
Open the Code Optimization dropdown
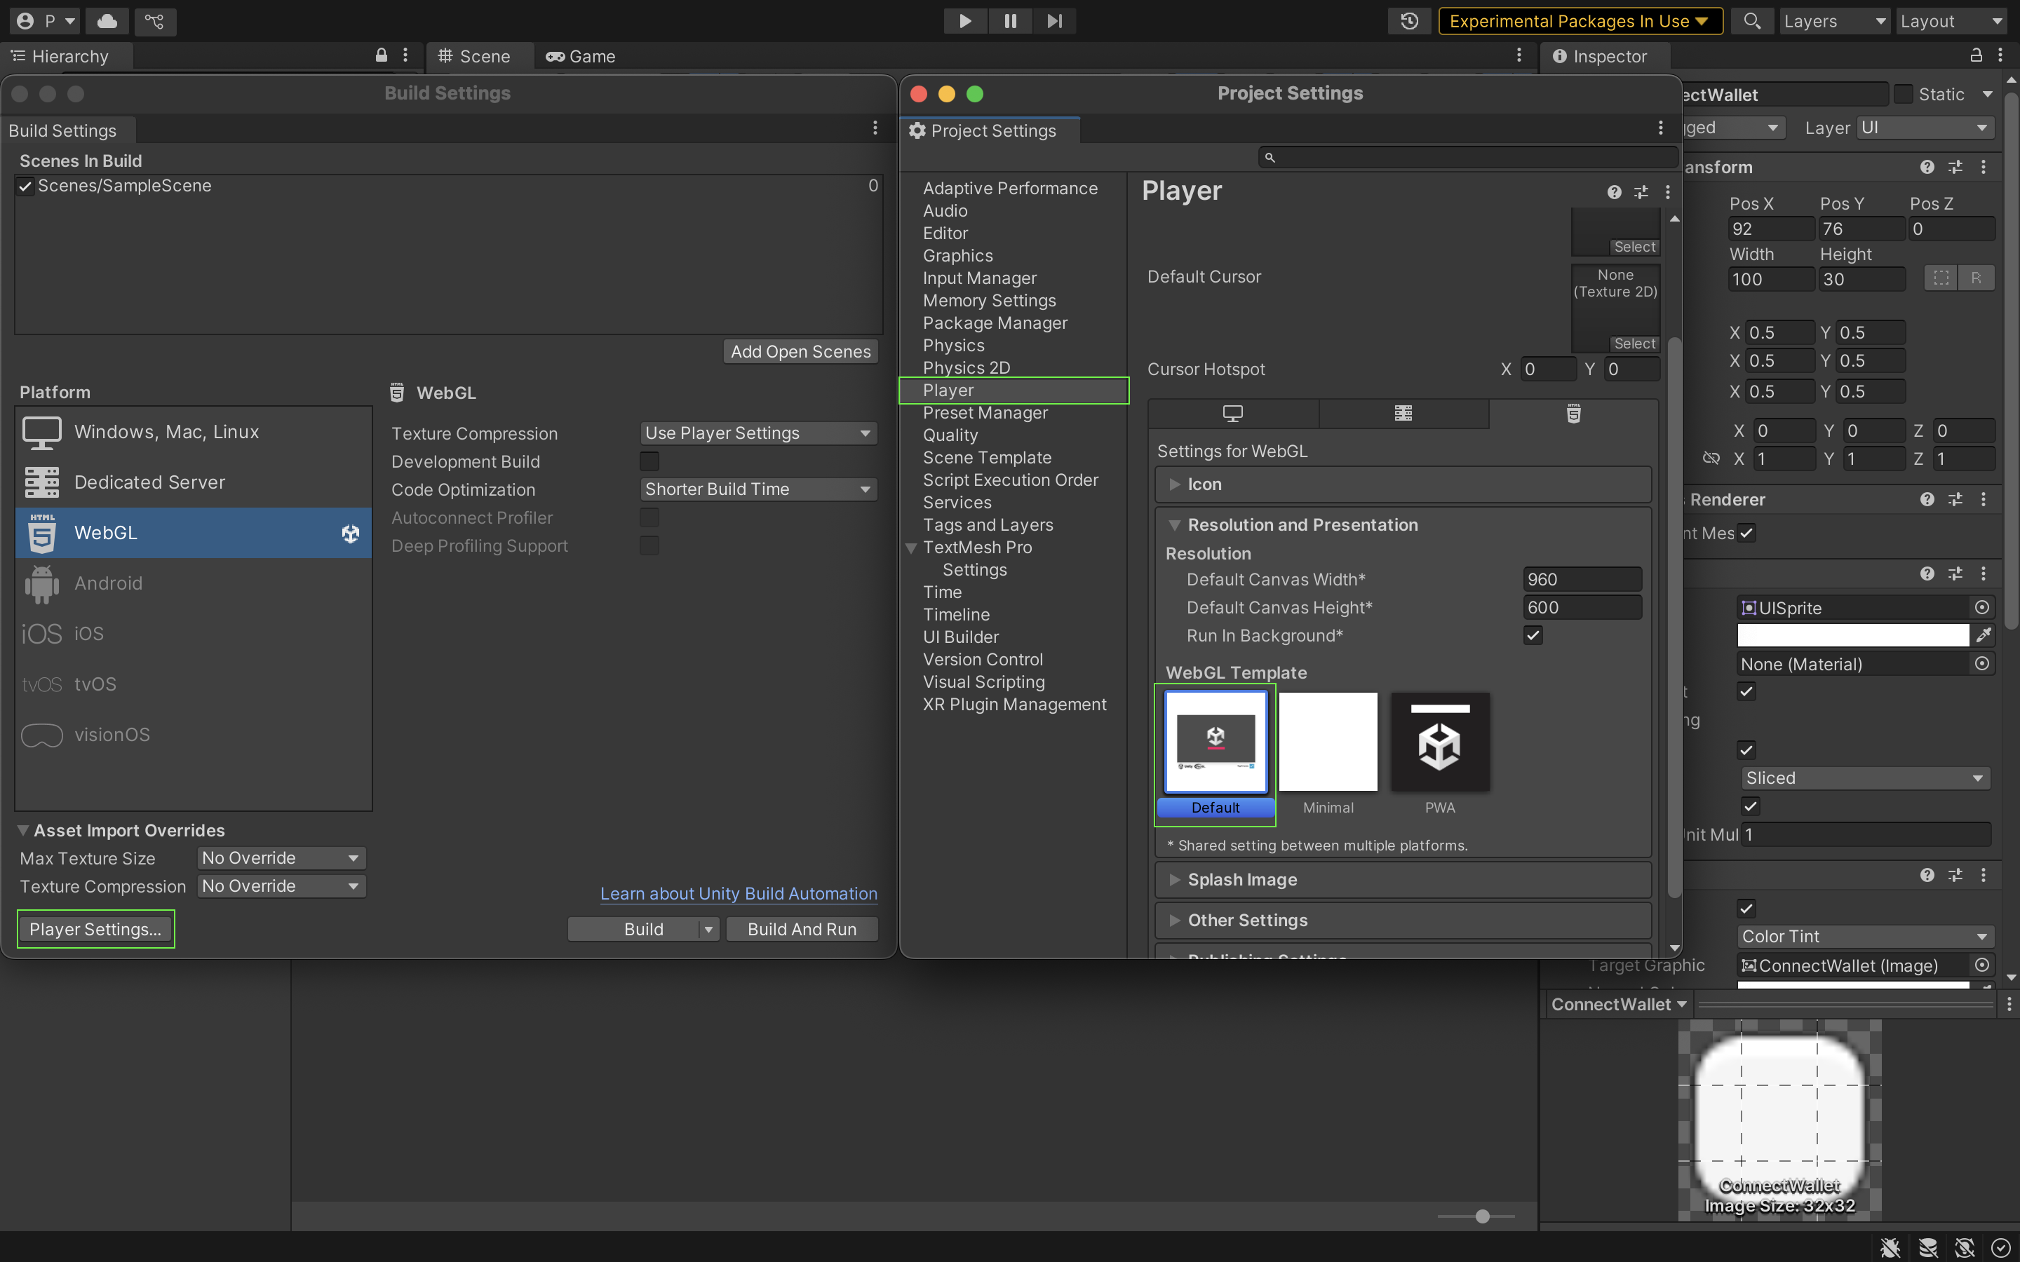pyautogui.click(x=757, y=489)
